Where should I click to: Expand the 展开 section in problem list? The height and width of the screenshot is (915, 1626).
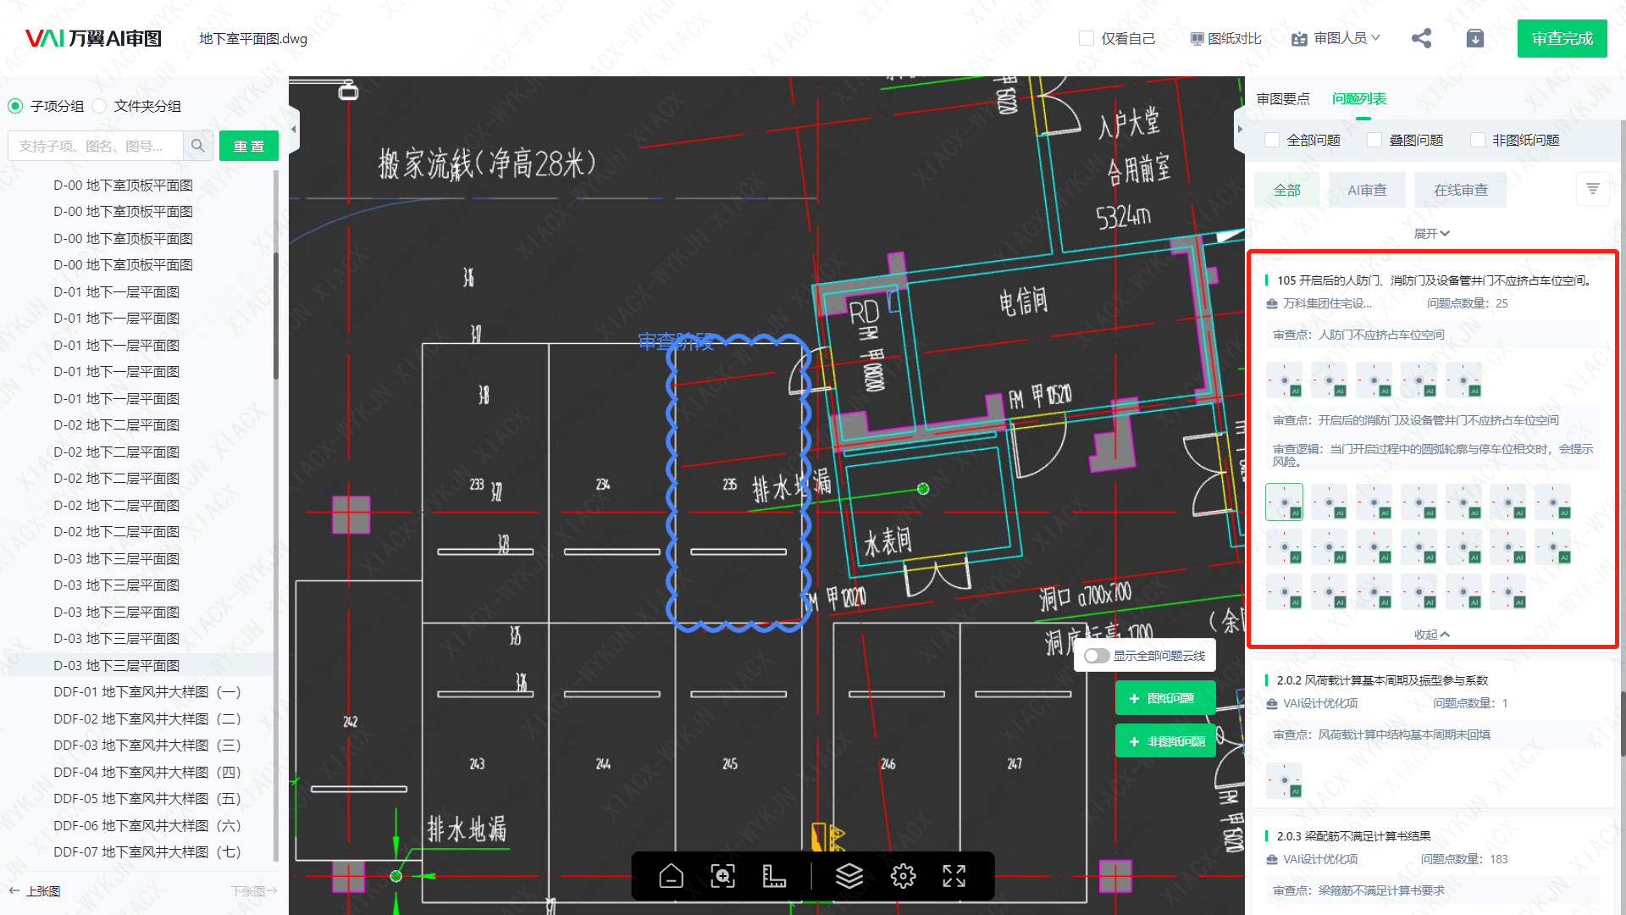click(x=1431, y=233)
